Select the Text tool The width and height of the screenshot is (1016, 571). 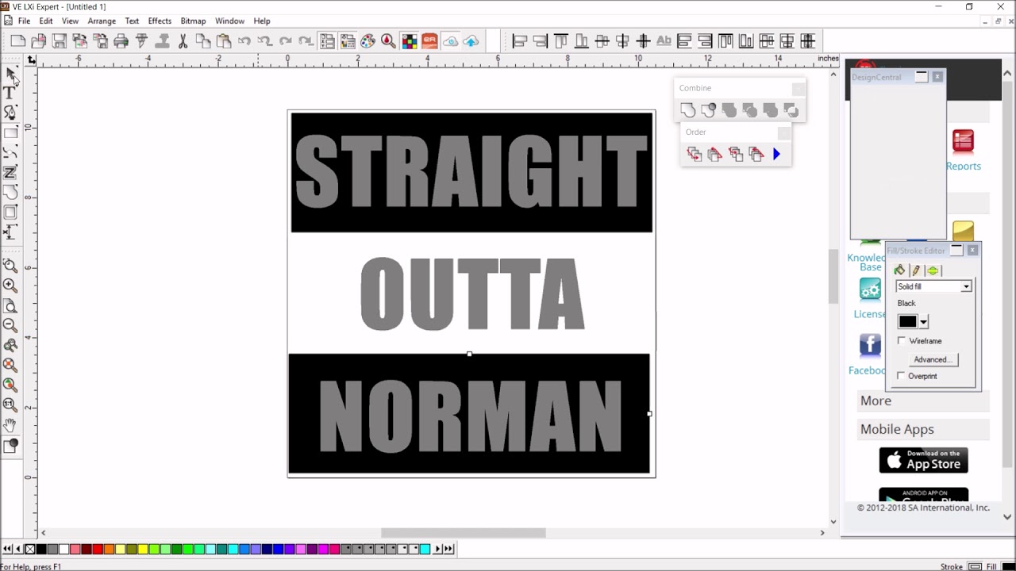[10, 94]
